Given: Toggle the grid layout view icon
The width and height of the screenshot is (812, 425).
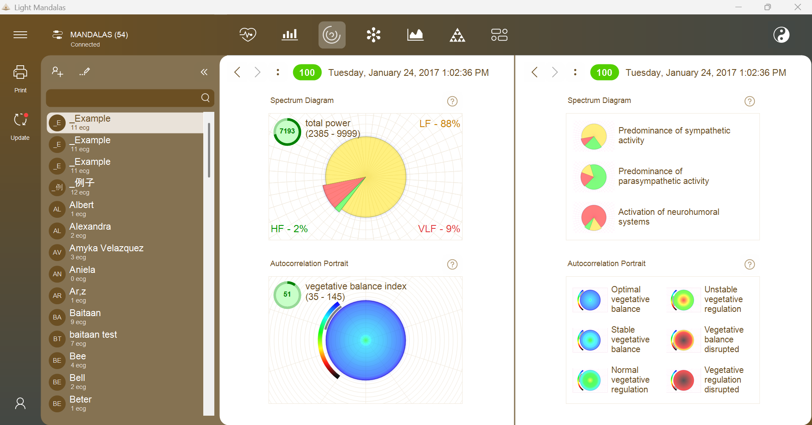Looking at the screenshot, I should [x=499, y=35].
